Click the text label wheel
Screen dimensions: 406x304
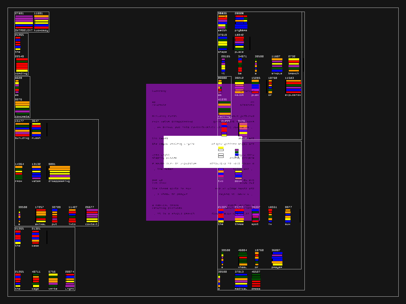[242, 267]
